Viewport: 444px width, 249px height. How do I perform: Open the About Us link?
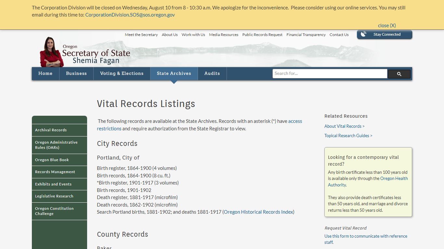coord(170,35)
